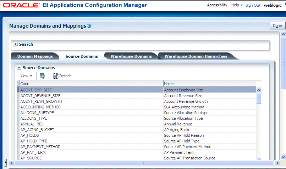Open the Help dropdown menu
286x169 pixels.
[x=237, y=5]
